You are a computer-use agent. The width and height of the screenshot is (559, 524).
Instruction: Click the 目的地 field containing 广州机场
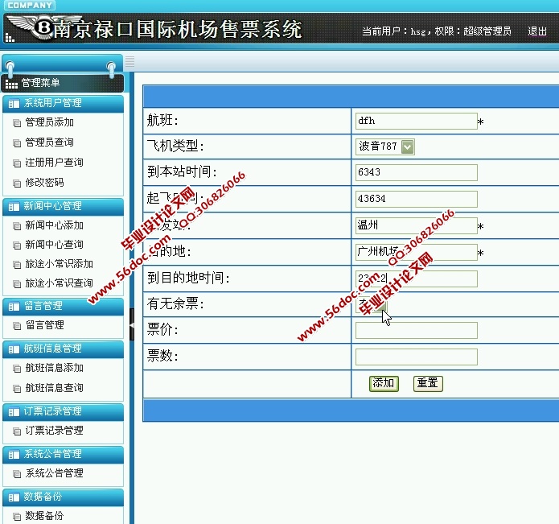pyautogui.click(x=417, y=252)
